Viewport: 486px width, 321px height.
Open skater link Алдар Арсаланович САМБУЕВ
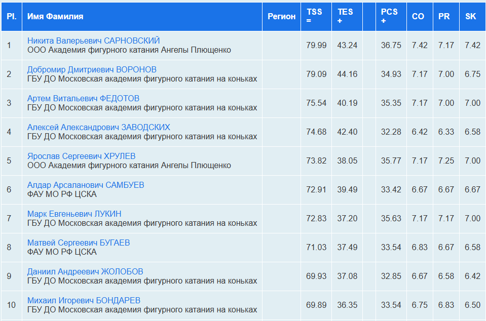point(86,185)
